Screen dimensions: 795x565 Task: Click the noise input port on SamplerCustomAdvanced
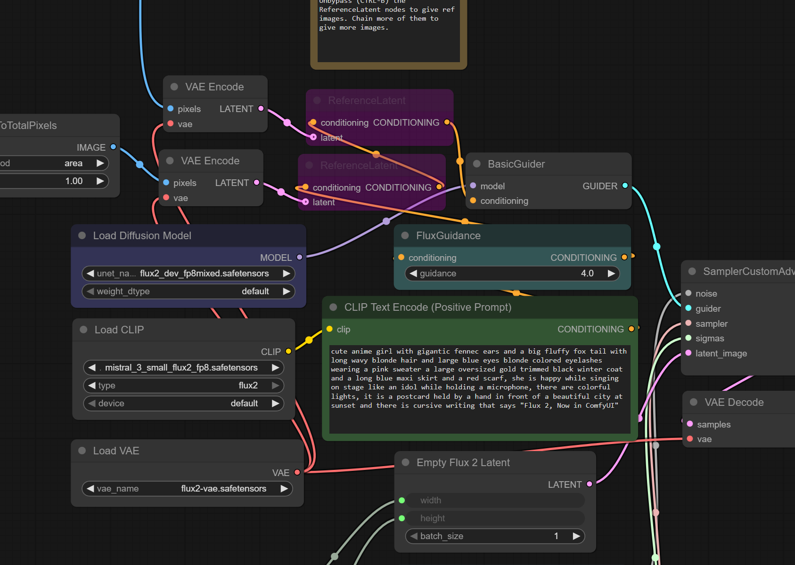[688, 293]
